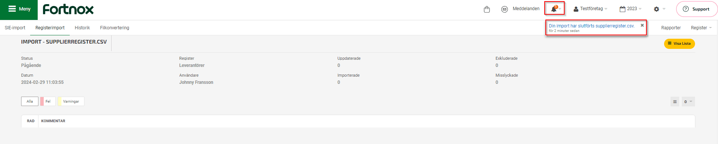The width and height of the screenshot is (718, 144).
Task: Open the settings gear icon
Action: point(657,9)
